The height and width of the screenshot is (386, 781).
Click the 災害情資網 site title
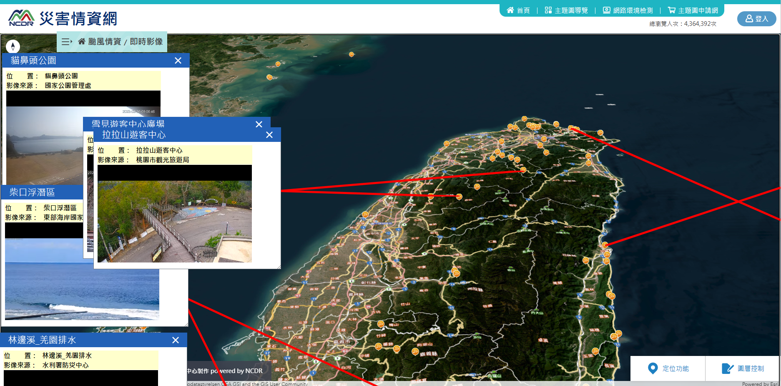78,18
